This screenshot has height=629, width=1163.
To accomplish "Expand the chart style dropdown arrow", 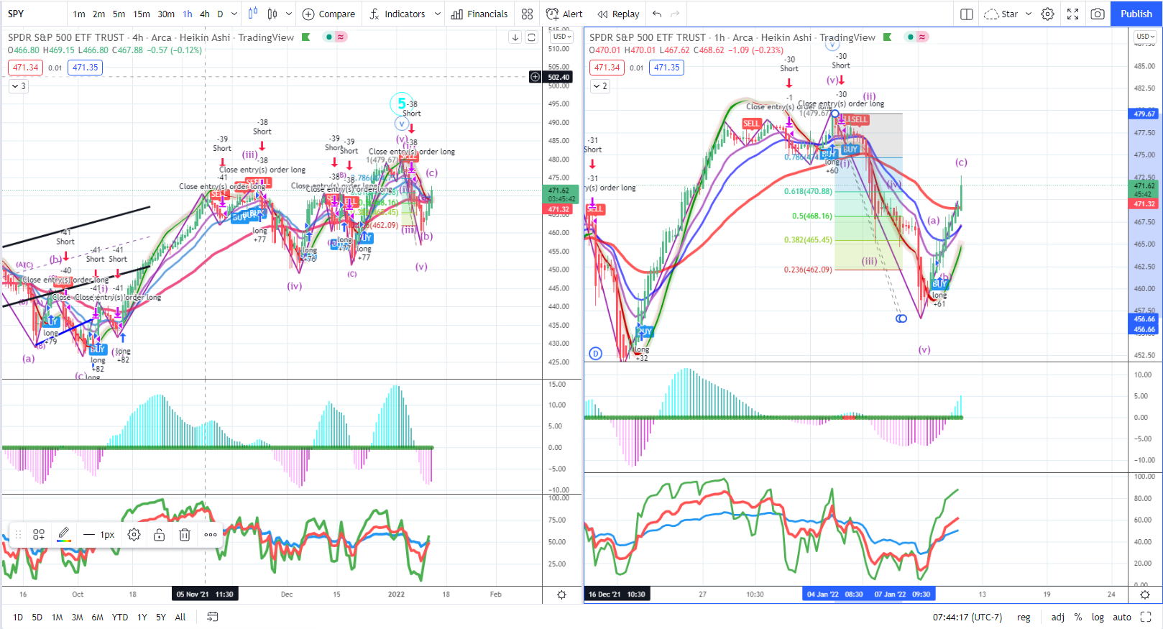I will click(x=289, y=14).
